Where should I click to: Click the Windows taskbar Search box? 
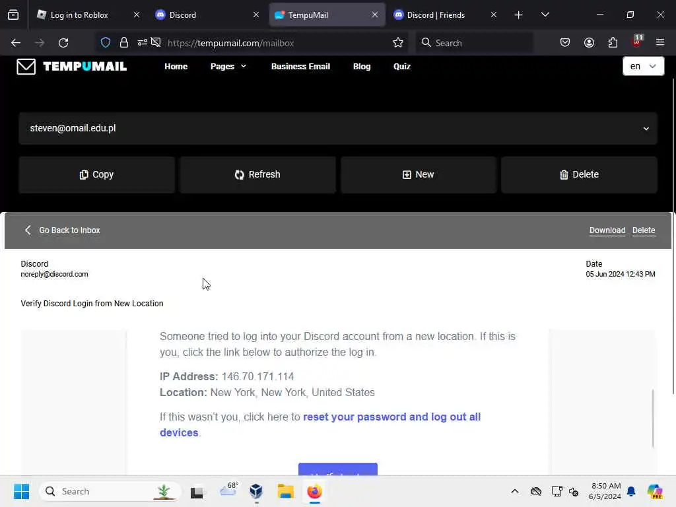[110, 491]
